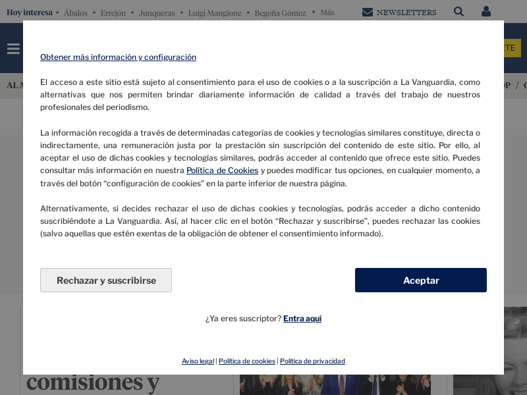This screenshot has width=527, height=395.
Task: Open Política de cookies footer link
Action: (x=247, y=361)
